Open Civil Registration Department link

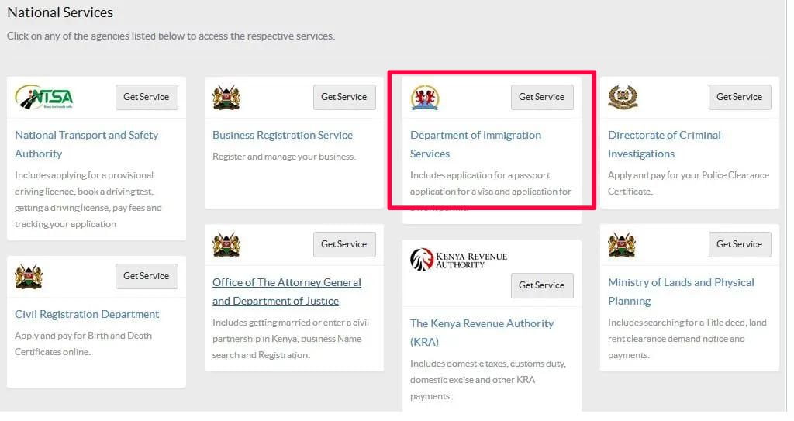pos(87,314)
